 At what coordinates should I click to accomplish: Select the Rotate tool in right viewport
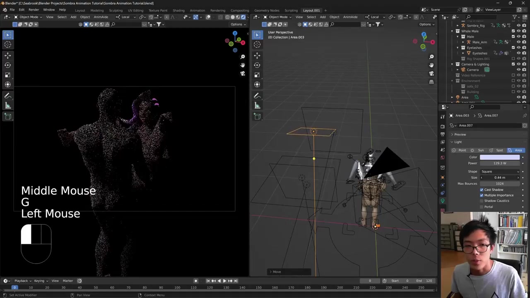pos(257,65)
